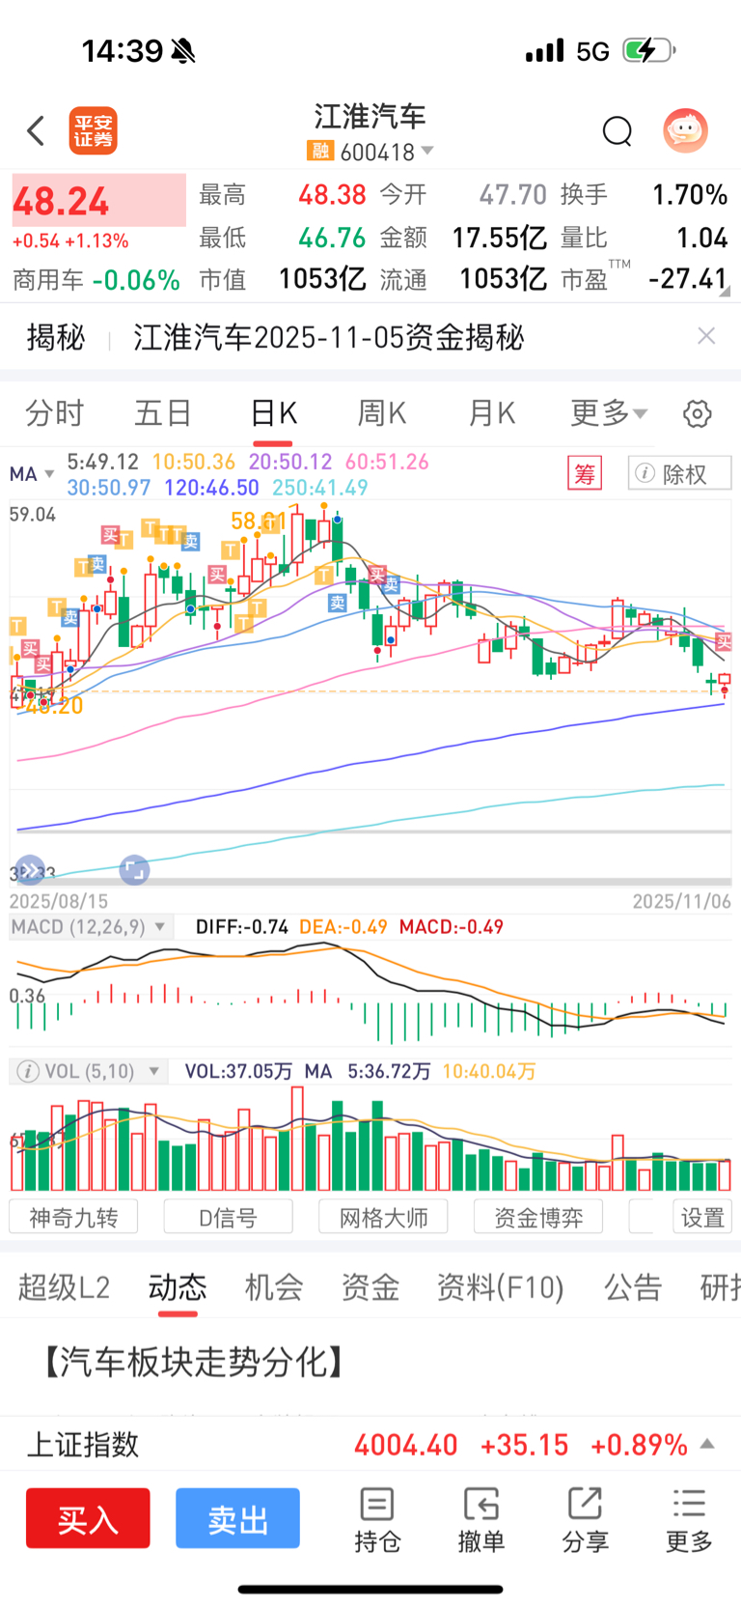Screen dimensions: 741x1608
Task: Tap the silent mode bell icon
Action: coord(182,51)
